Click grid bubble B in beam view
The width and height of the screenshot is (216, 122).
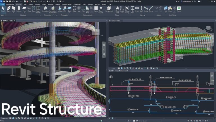point(197,77)
